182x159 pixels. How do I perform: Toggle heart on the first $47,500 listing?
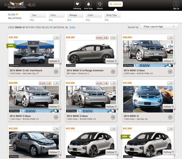pyautogui.click(x=113, y=129)
